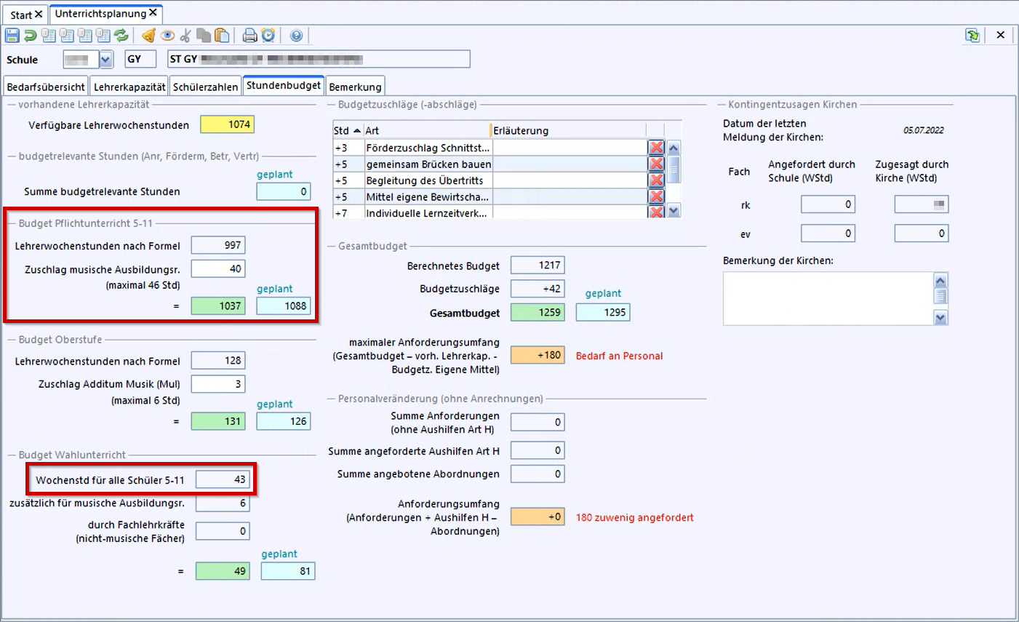This screenshot has height=622, width=1019.
Task: Click the Wochenstd für alle Schüler 5-11 field
Action: [223, 479]
